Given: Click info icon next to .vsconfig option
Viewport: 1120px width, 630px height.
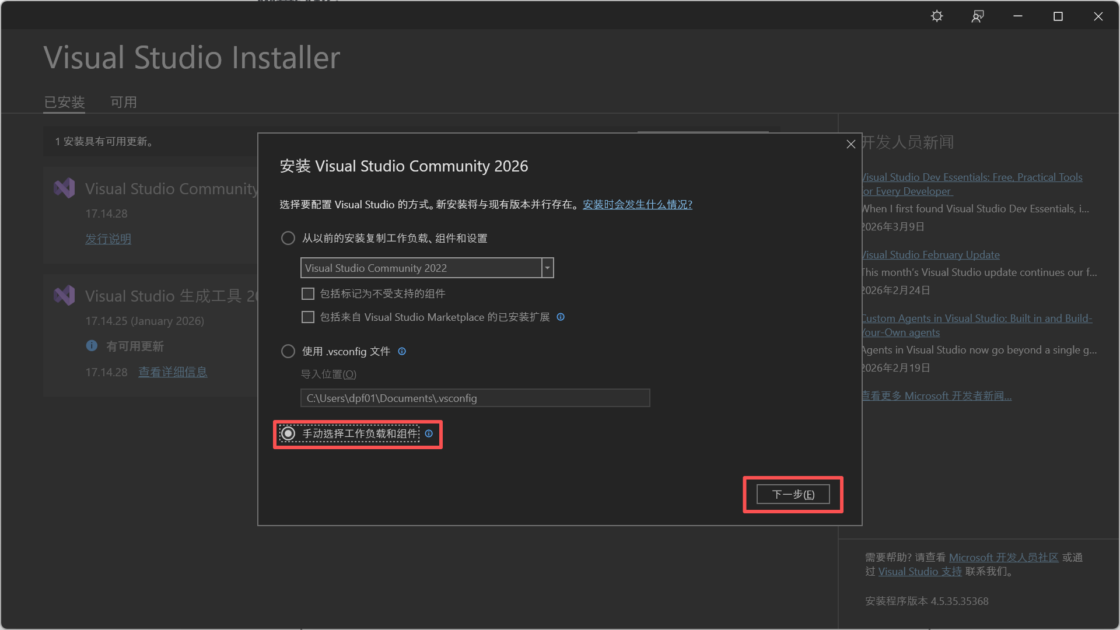Looking at the screenshot, I should tap(402, 351).
